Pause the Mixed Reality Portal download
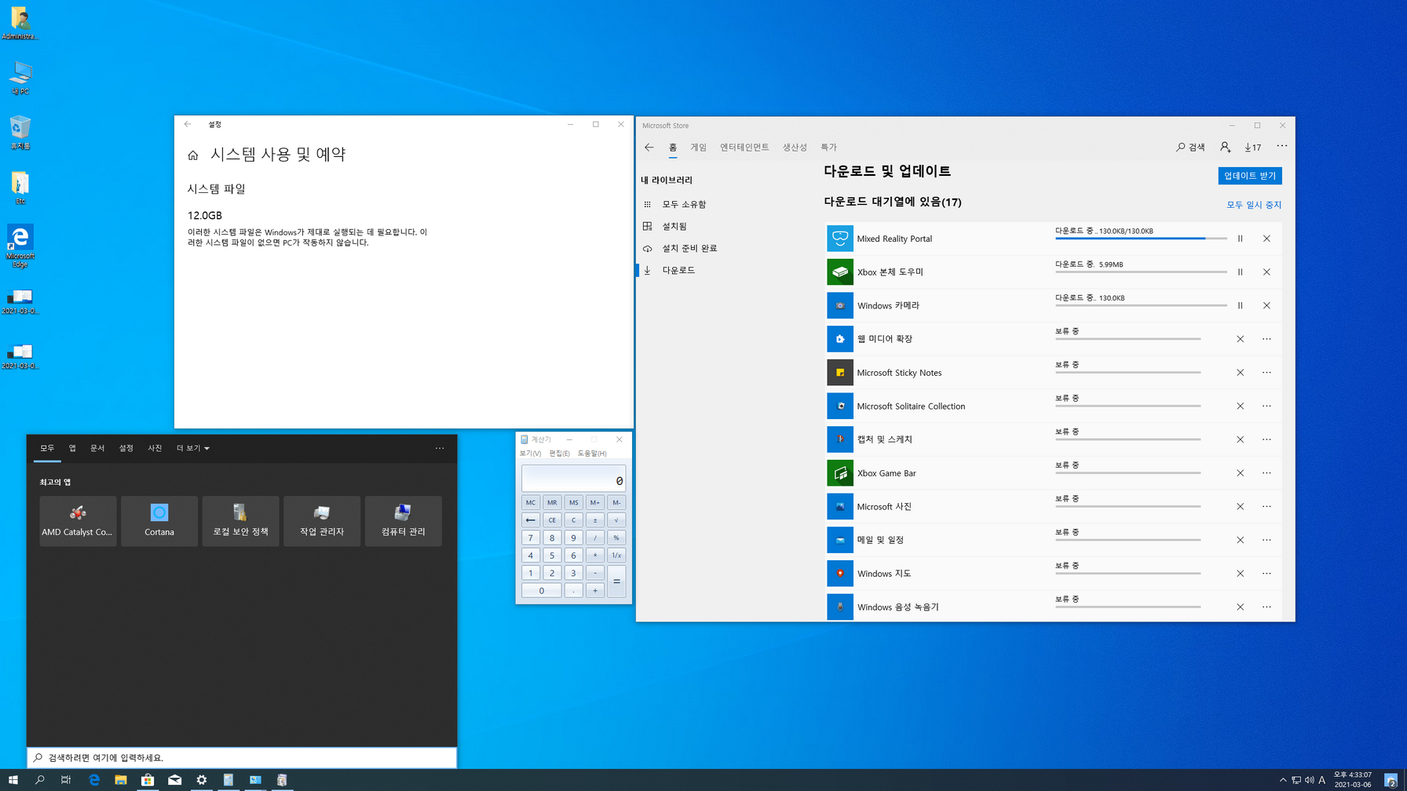The height and width of the screenshot is (791, 1407). (1240, 239)
